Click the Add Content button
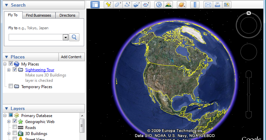 pyautogui.click(x=71, y=57)
